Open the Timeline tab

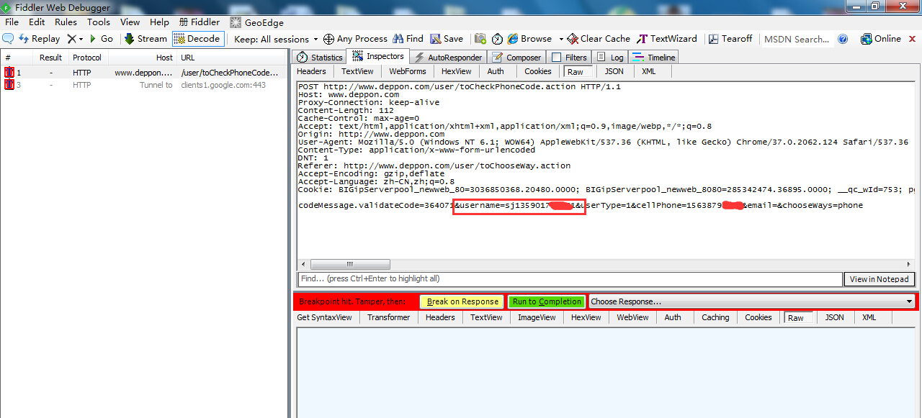tap(655, 57)
